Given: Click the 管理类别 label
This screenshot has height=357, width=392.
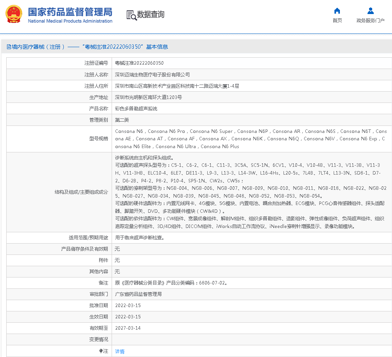Looking at the screenshot, I should click(99, 120).
